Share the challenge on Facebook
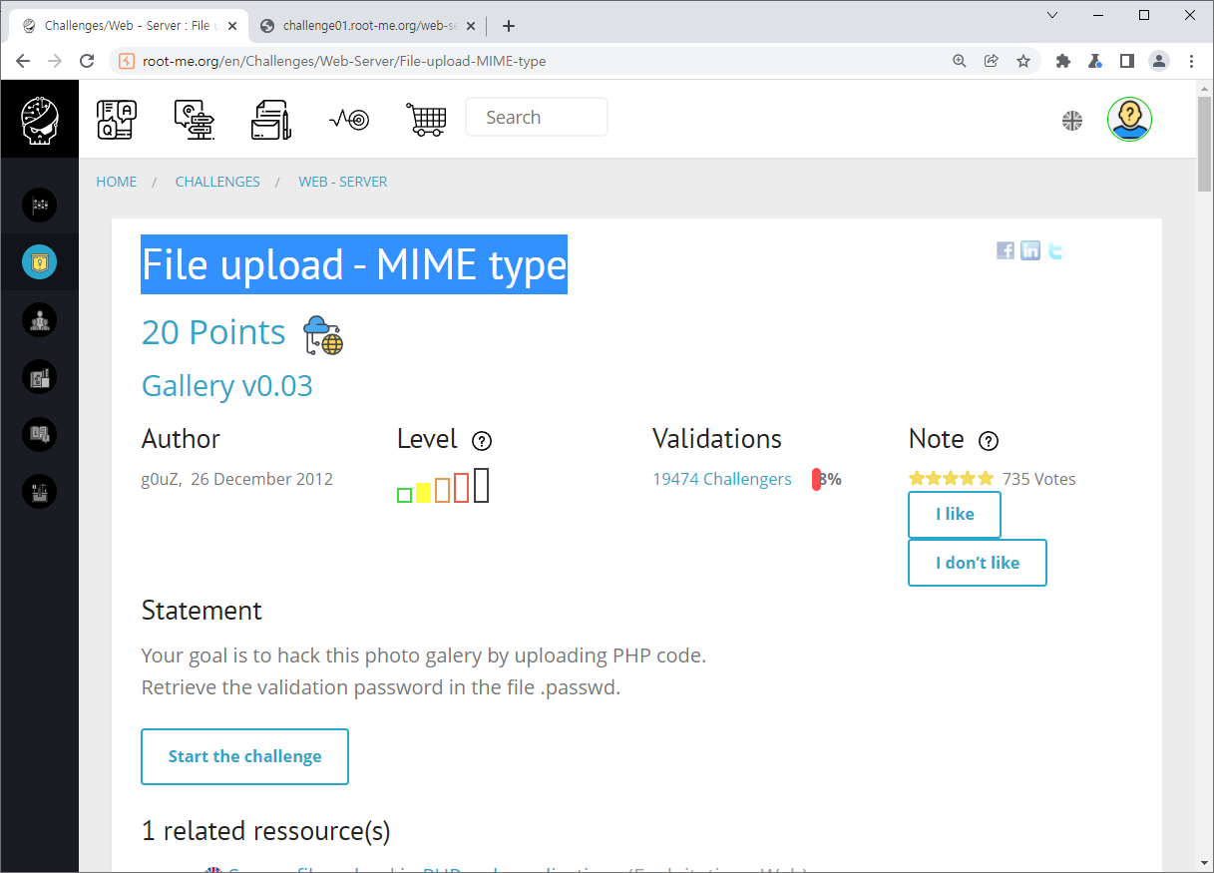Viewport: 1214px width, 873px height. [1006, 250]
